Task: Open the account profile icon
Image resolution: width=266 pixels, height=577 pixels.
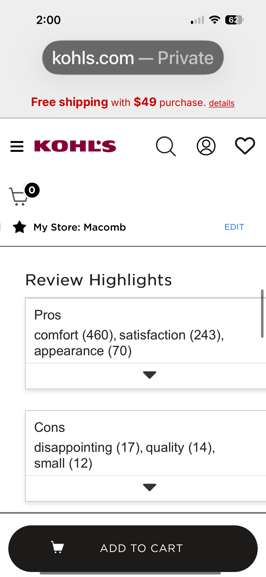Action: point(206,146)
